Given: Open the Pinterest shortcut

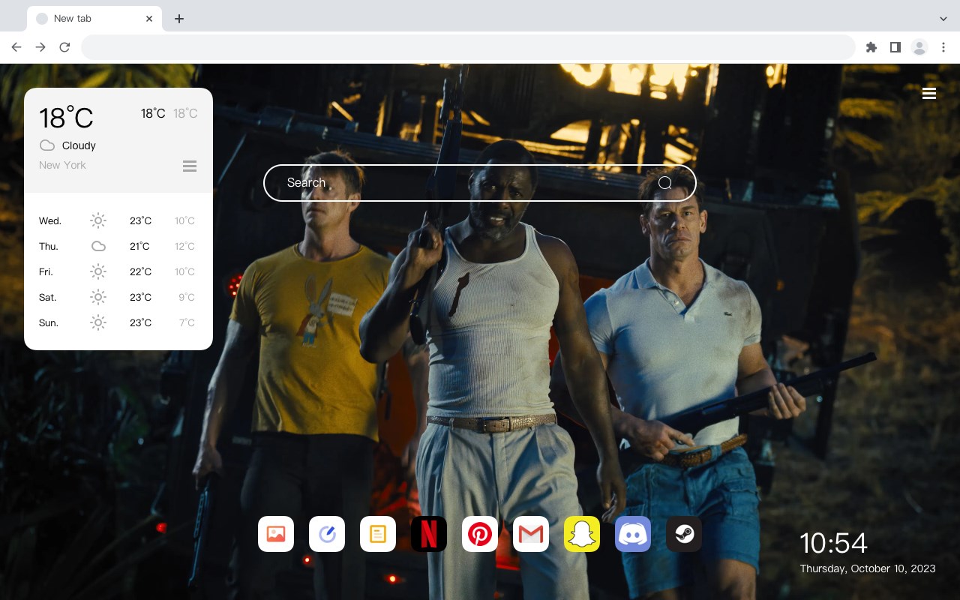Looking at the screenshot, I should (x=480, y=534).
